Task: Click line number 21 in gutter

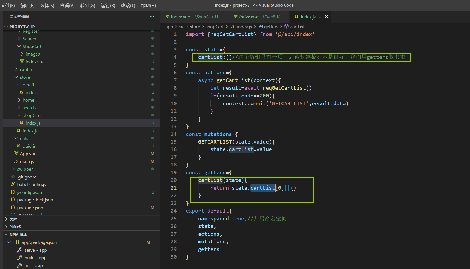Action: [x=174, y=188]
